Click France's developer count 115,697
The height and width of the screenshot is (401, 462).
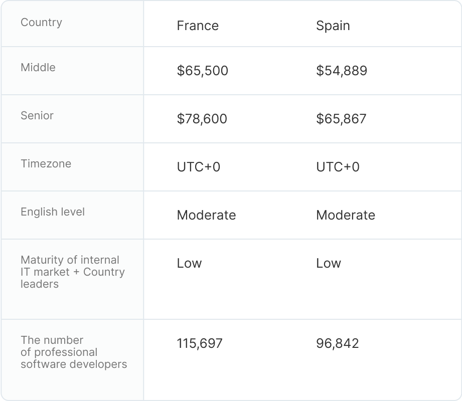200,343
